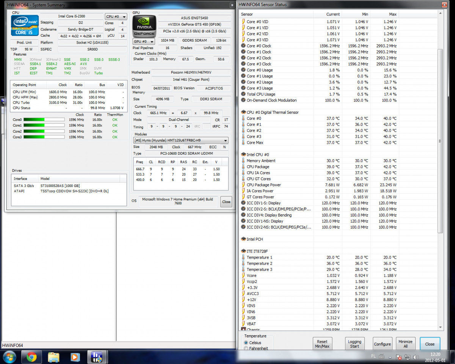The height and width of the screenshot is (364, 455).
Task: Open Windows Explorer from the taskbar
Action: click(53, 357)
